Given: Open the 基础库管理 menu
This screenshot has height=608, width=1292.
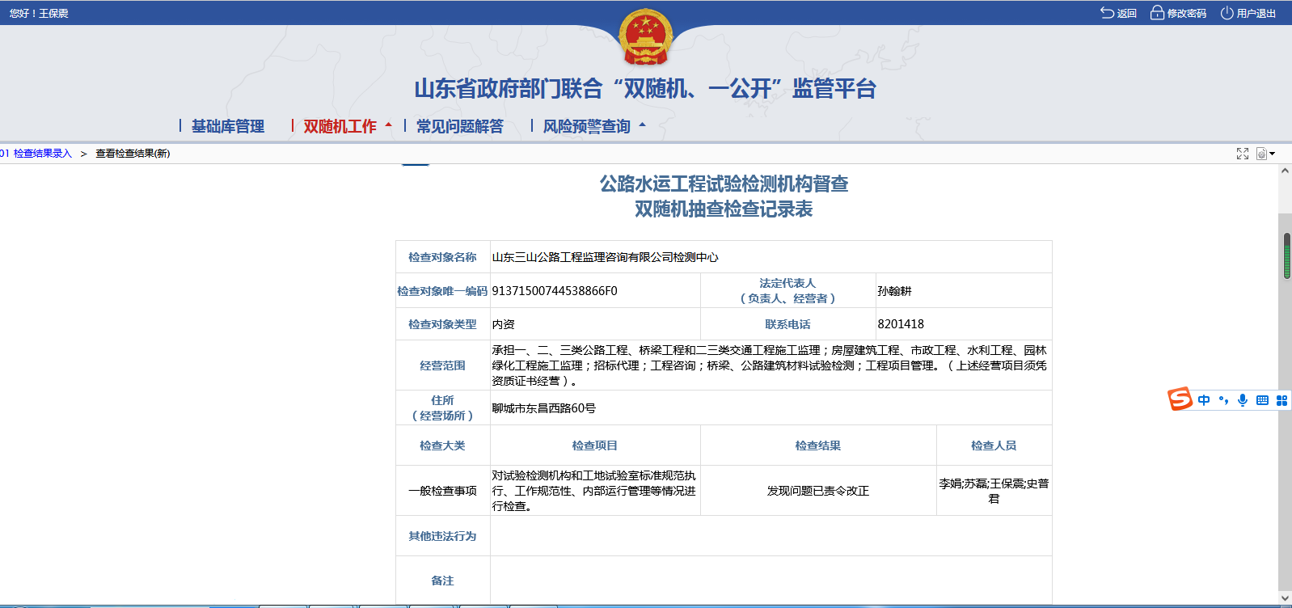Looking at the screenshot, I should tap(227, 126).
